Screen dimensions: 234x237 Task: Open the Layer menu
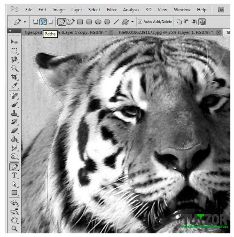77,10
